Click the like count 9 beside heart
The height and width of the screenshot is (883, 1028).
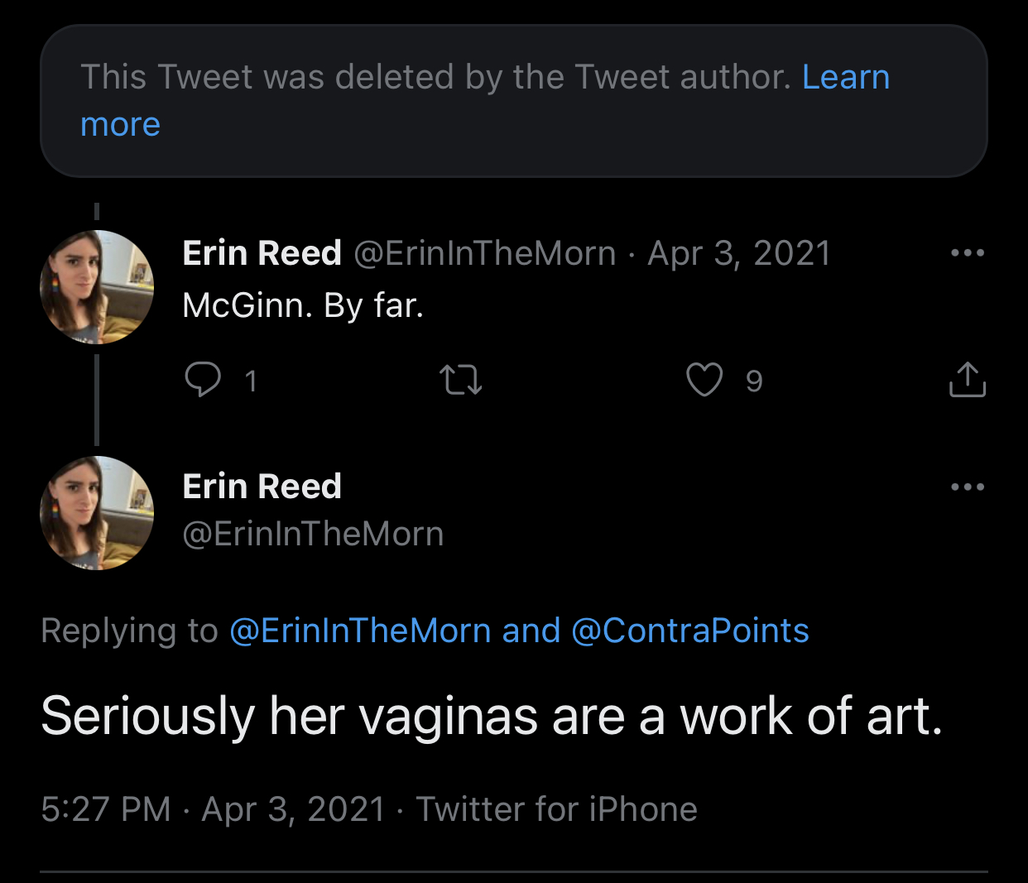(x=753, y=381)
